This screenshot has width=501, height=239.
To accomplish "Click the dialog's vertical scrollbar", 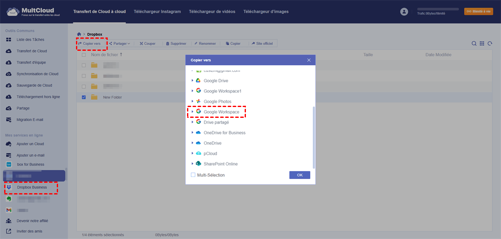I will [x=314, y=137].
